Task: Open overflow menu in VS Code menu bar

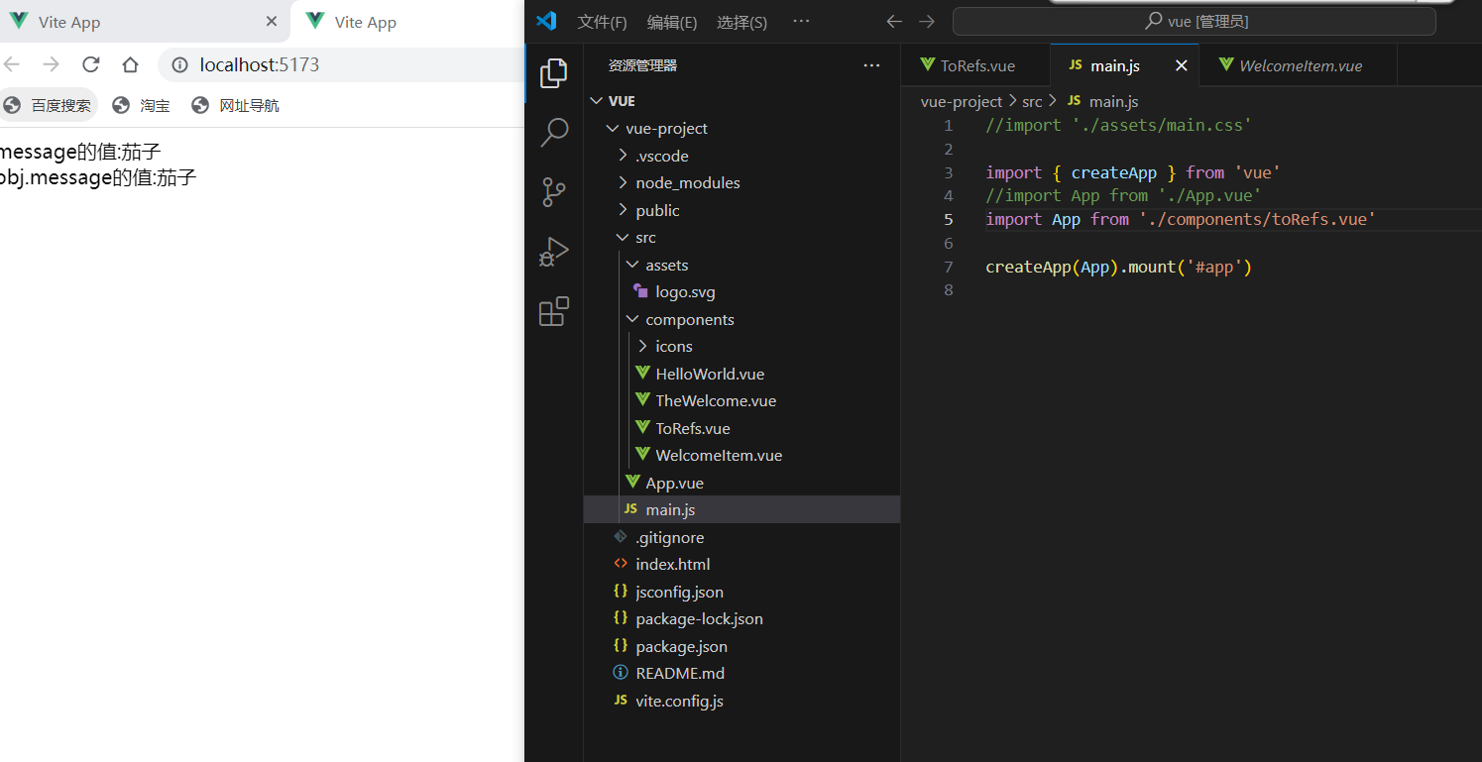Action: pos(801,22)
